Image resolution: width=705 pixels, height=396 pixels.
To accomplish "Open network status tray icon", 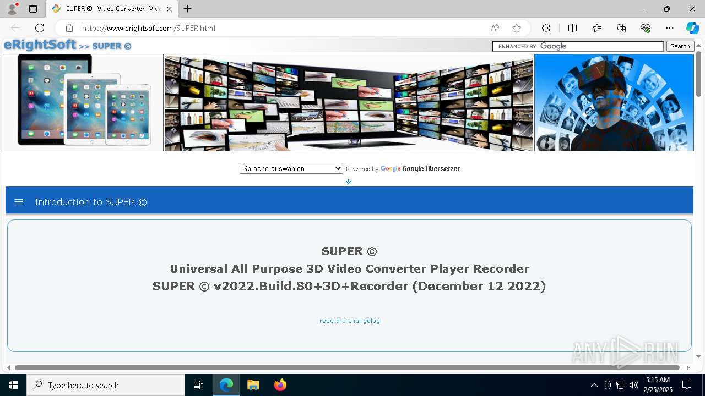I will (621, 385).
